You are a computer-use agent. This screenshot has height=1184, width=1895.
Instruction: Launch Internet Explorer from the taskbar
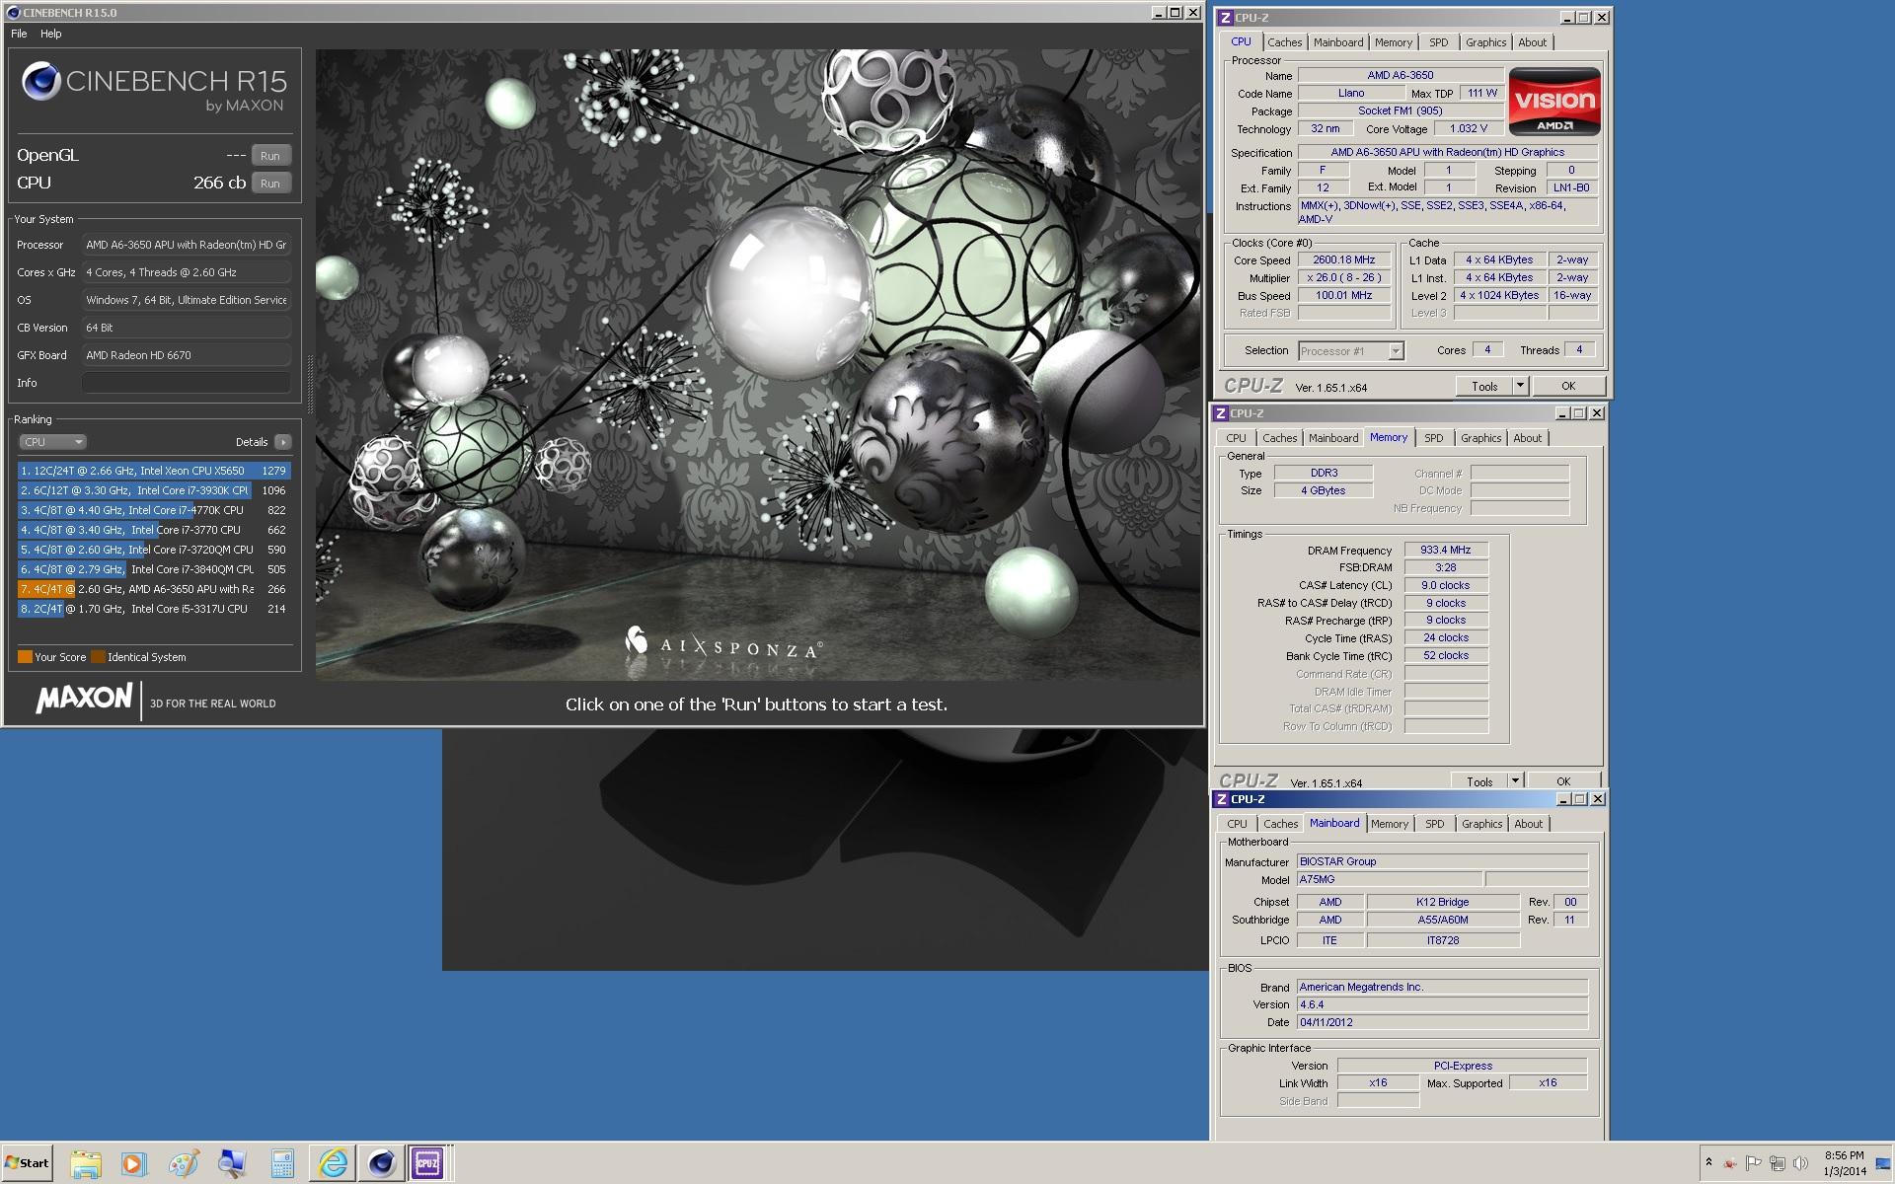click(333, 1163)
